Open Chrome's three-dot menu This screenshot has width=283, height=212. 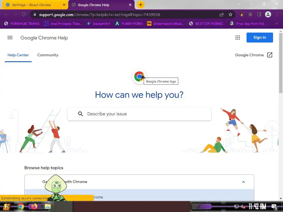click(x=277, y=14)
